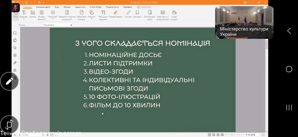298x137 pixels.
Task: Tap the Android recent apps button
Action: click(289, 108)
